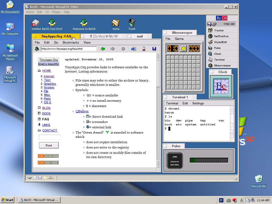Select Minesweeper in the Deskbar
The width and height of the screenshot is (272, 204).
pos(222,65)
